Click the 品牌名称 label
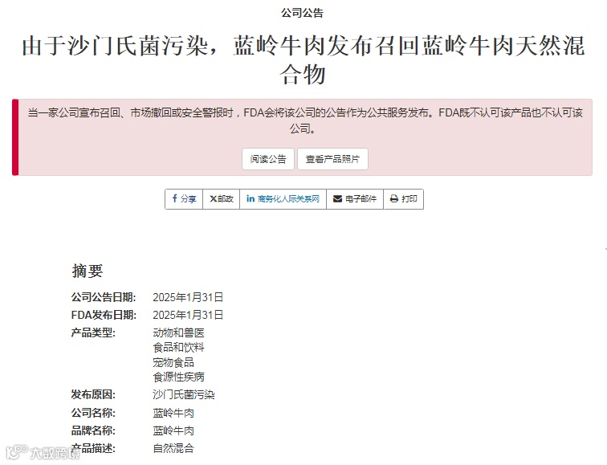607x465 pixels. click(x=93, y=430)
